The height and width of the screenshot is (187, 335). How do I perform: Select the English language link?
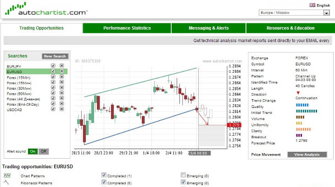(x=323, y=5)
